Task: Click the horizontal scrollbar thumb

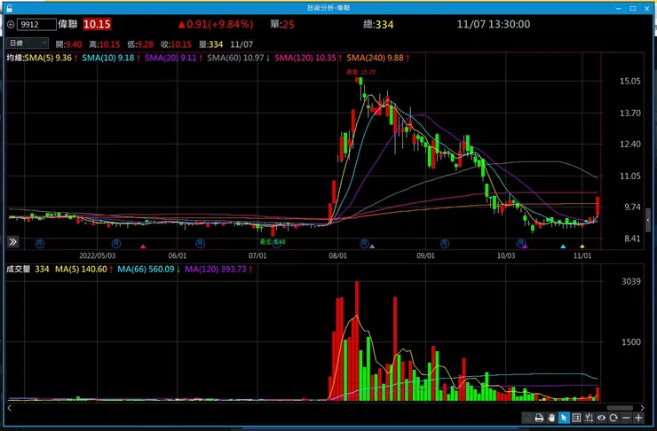Action: pyautogui.click(x=620, y=408)
